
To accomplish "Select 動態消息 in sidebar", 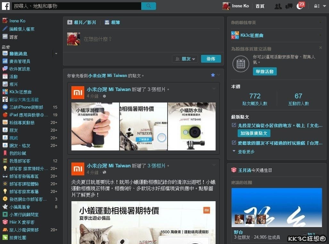I will click(18, 54).
